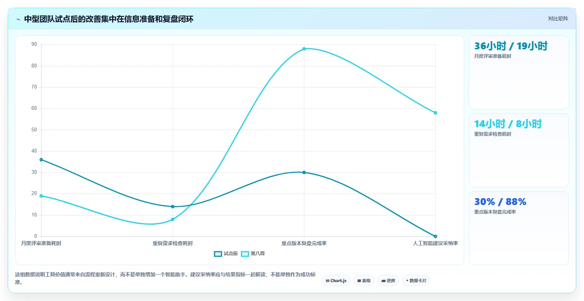Click the 对比矩阵 label in header
Image resolution: width=584 pixels, height=301 pixels.
pyautogui.click(x=558, y=18)
